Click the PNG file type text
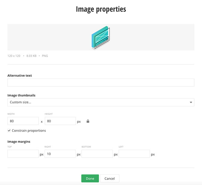This screenshot has height=185, width=202. [45, 56]
